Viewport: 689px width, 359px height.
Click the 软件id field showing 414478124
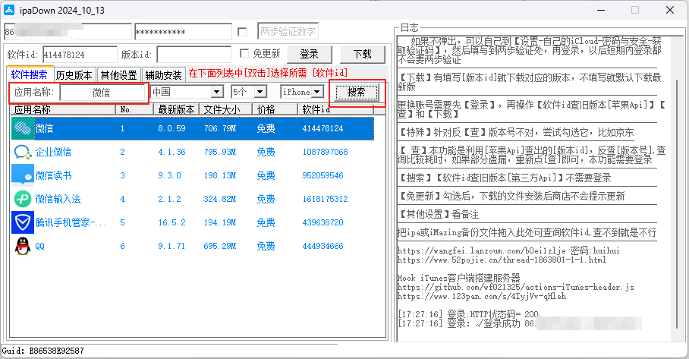(x=80, y=55)
